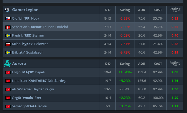Open the Aurora team page link

(19, 64)
